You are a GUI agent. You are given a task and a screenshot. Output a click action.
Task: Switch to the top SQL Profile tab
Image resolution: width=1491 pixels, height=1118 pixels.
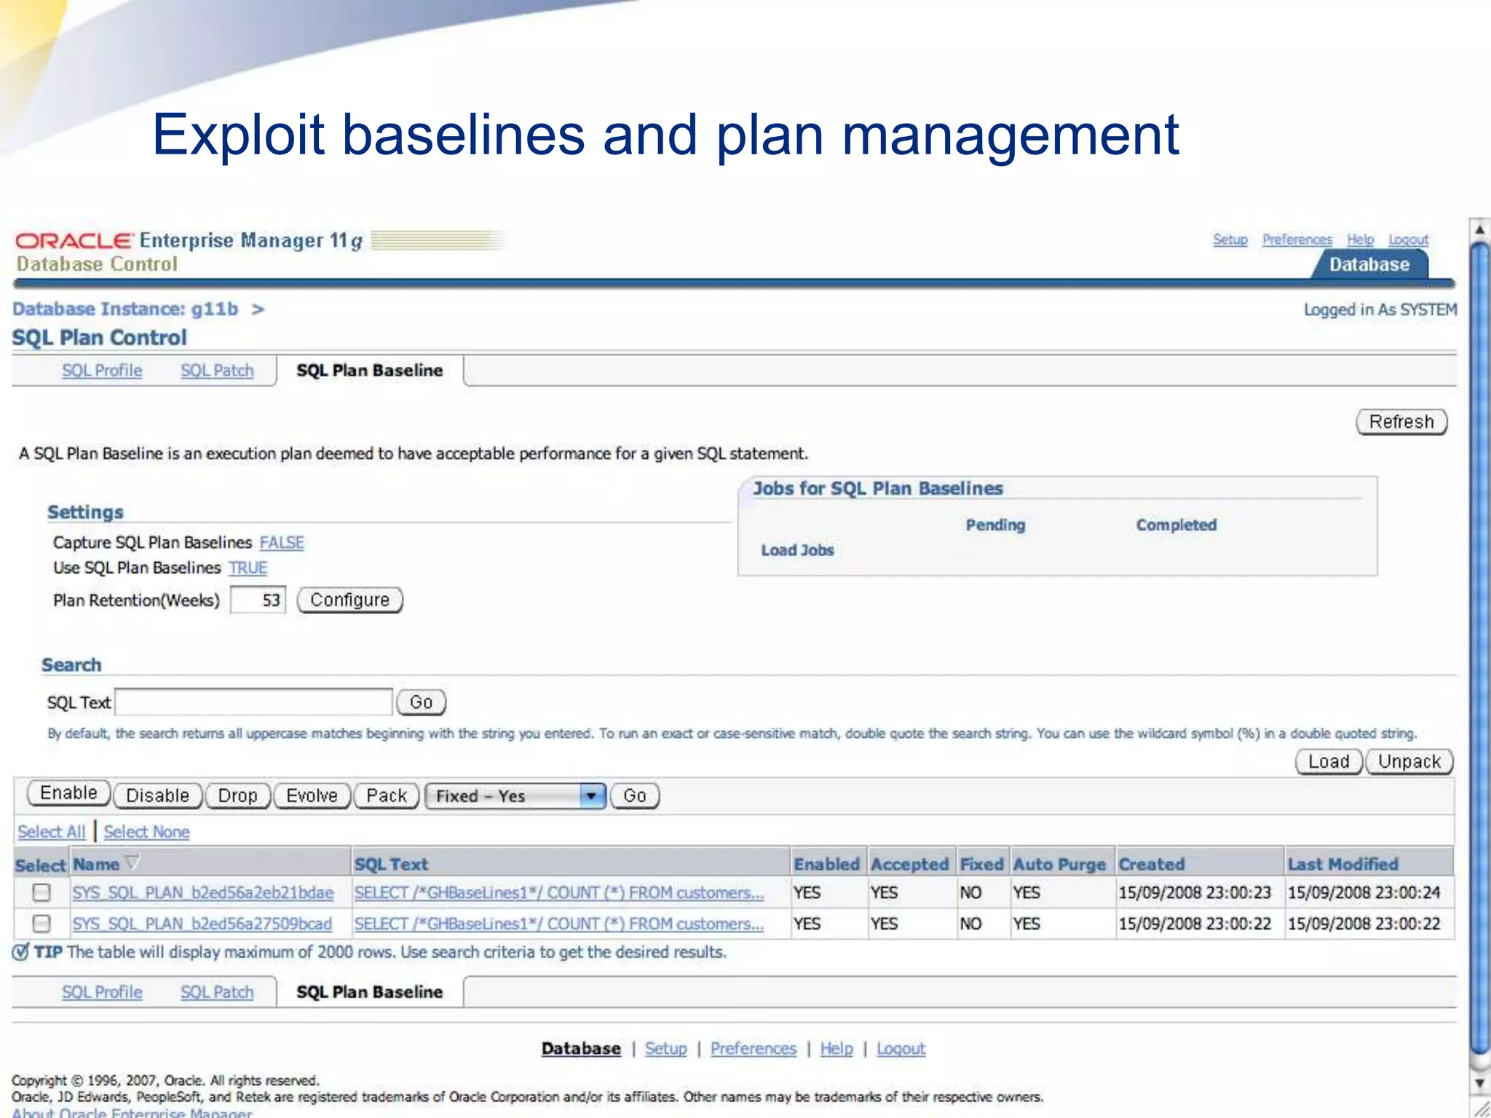[102, 370]
